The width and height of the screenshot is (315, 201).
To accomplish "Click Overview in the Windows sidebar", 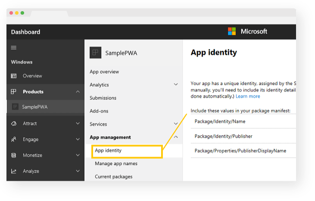I will point(32,76).
